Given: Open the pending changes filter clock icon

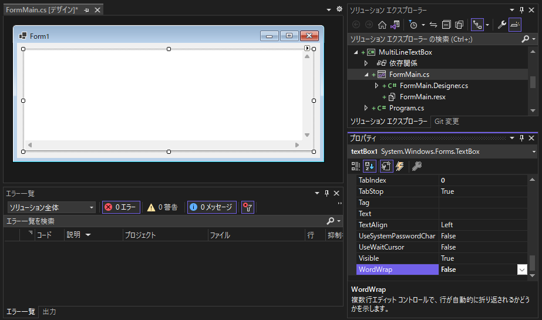Looking at the screenshot, I should pos(413,25).
